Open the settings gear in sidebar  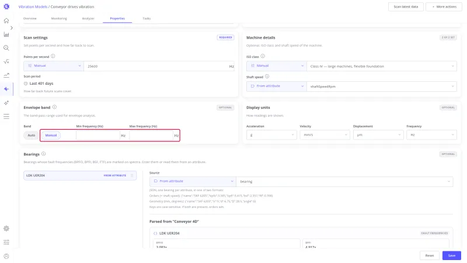pos(6,229)
